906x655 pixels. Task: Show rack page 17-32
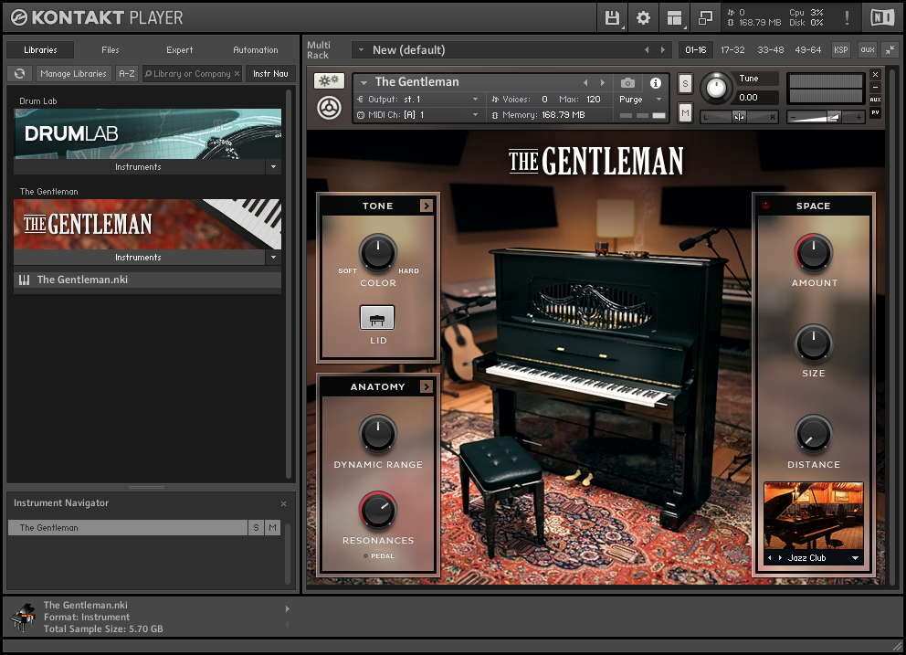pos(732,50)
